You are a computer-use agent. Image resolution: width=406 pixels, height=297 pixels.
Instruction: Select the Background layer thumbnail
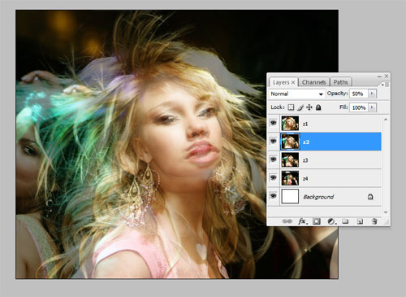pos(290,196)
